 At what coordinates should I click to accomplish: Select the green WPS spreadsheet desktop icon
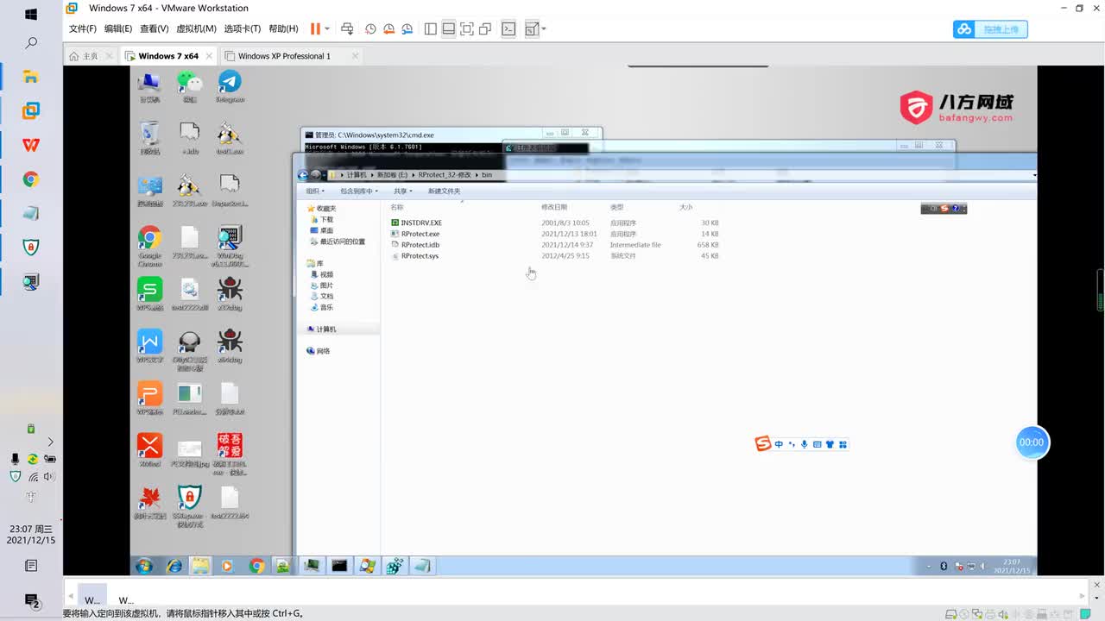tap(149, 293)
